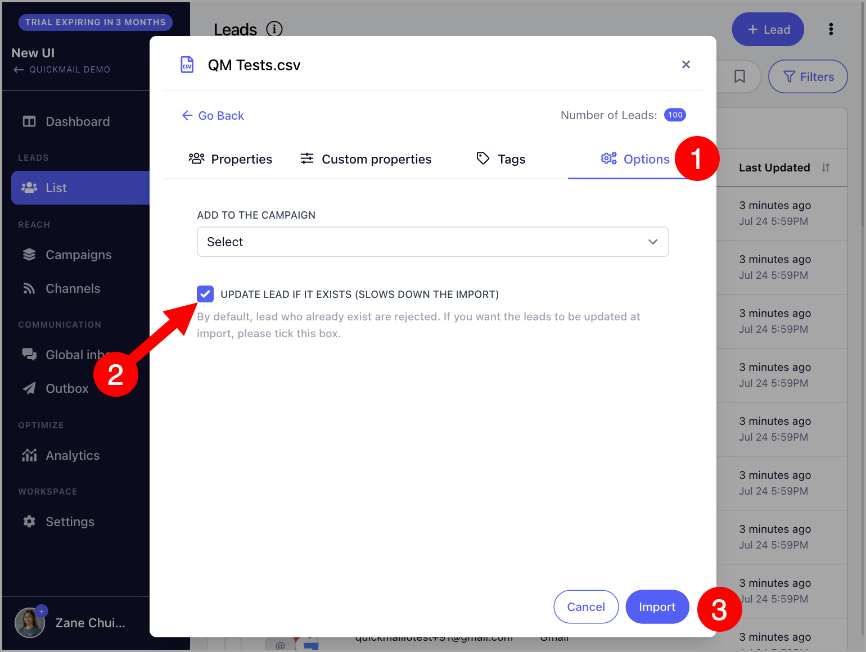Click the add Lead button
This screenshot has width=866, height=652.
(768, 29)
